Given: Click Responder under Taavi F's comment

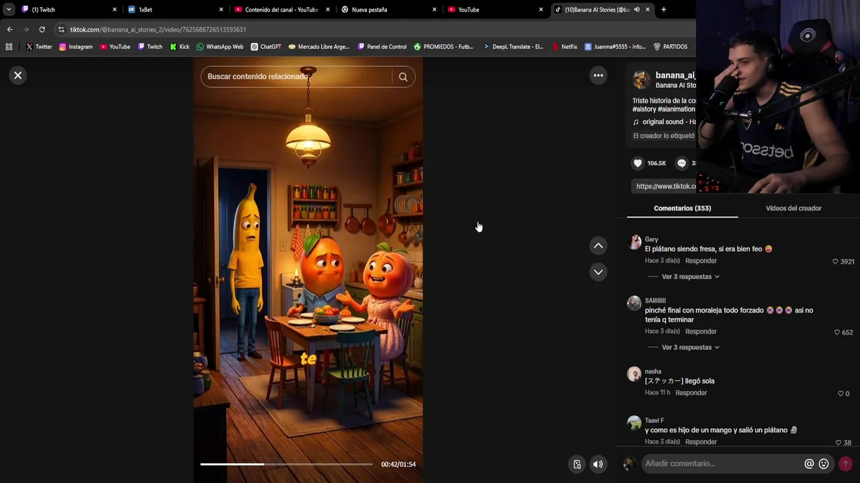Looking at the screenshot, I should [x=701, y=442].
